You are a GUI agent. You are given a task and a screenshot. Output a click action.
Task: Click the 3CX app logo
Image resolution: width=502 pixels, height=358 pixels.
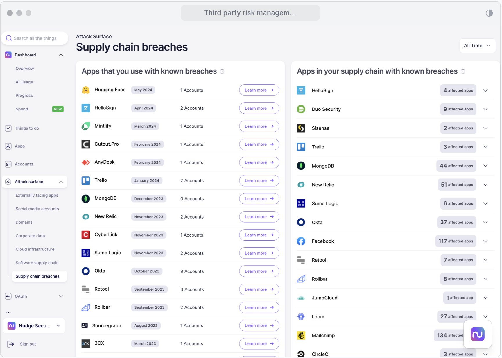[86, 343]
